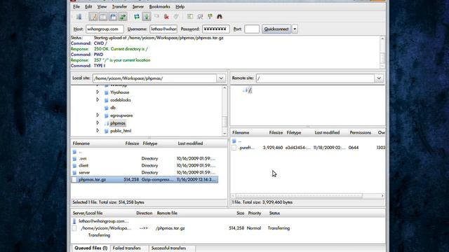Click the Quickconnect button
The image size is (449, 252).
point(276,29)
